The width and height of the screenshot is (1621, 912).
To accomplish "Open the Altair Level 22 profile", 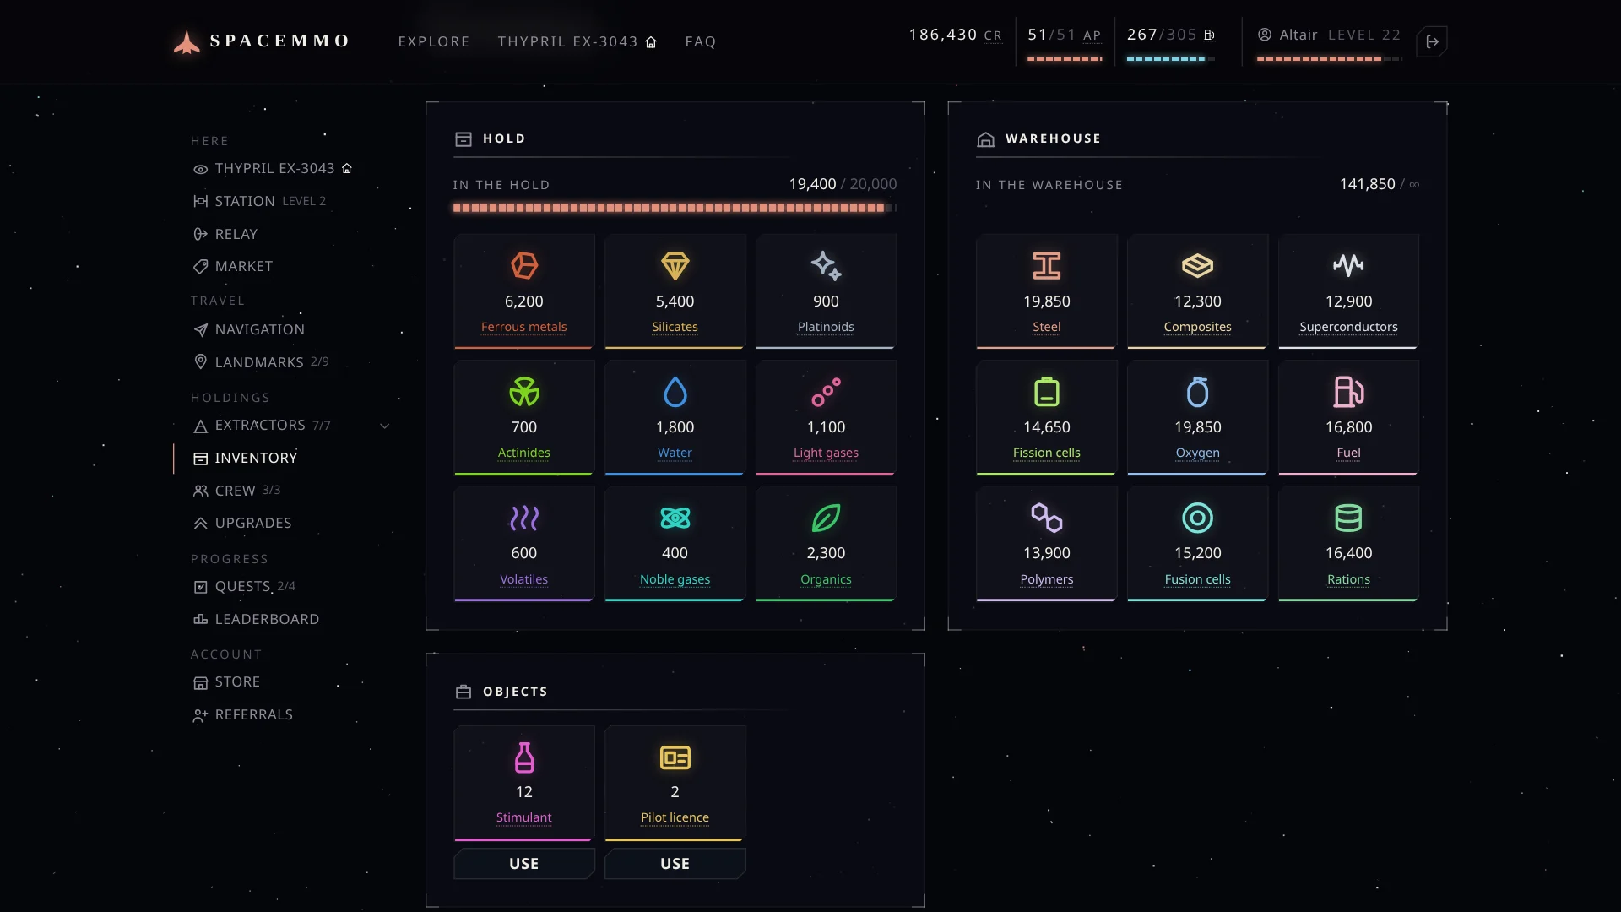I will [1329, 35].
